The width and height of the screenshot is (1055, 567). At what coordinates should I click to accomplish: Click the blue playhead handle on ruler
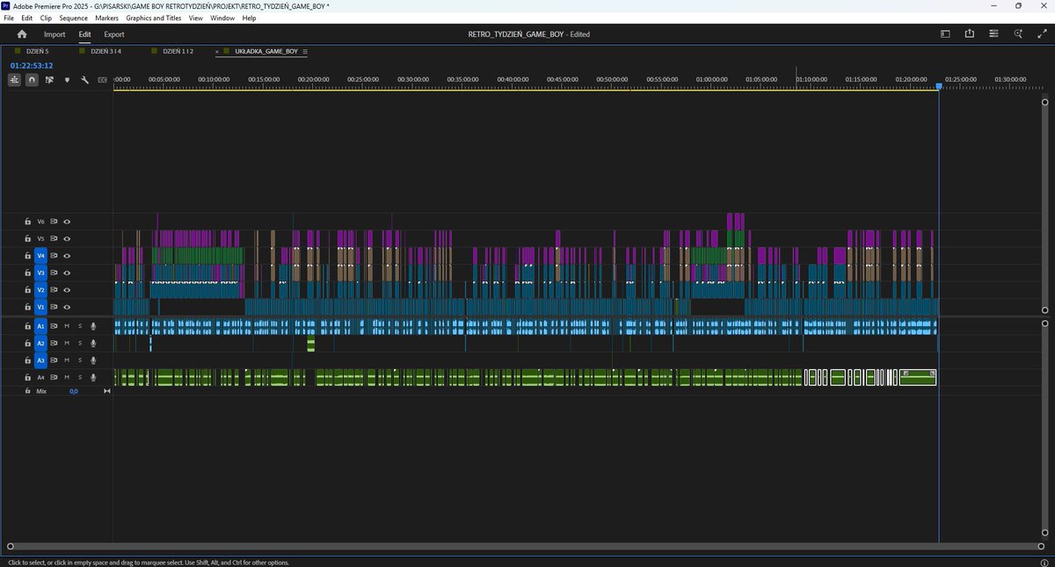(939, 86)
